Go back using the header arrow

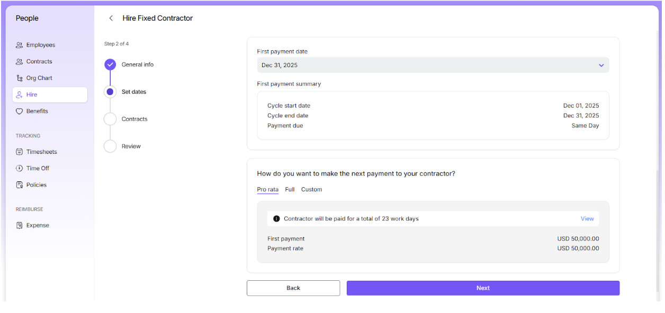point(111,19)
